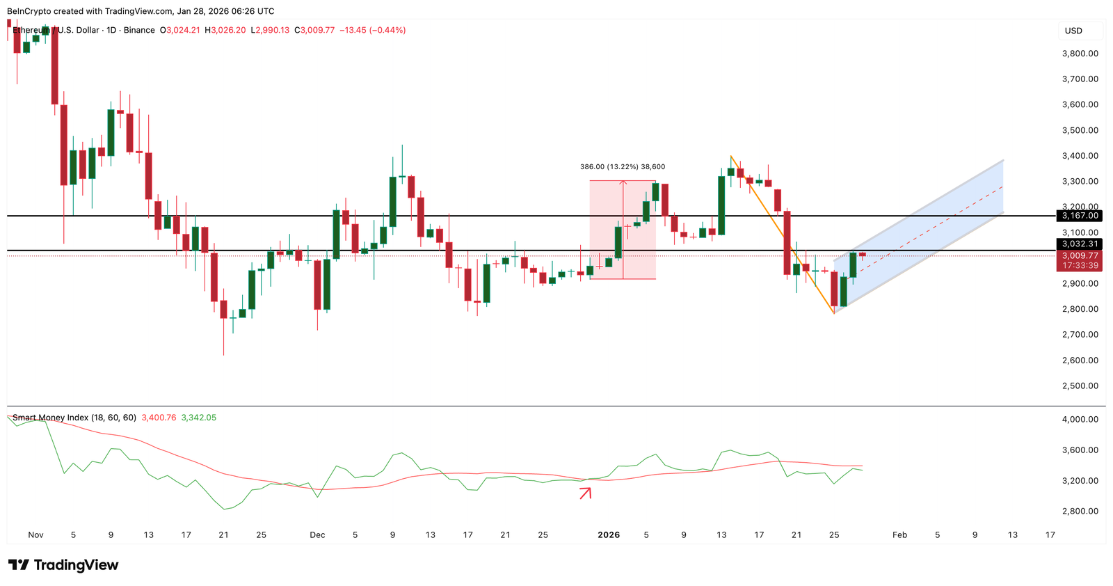The height and width of the screenshot is (586, 1113).
Task: Click the 3,800.00 level on the price scale
Action: click(1080, 54)
